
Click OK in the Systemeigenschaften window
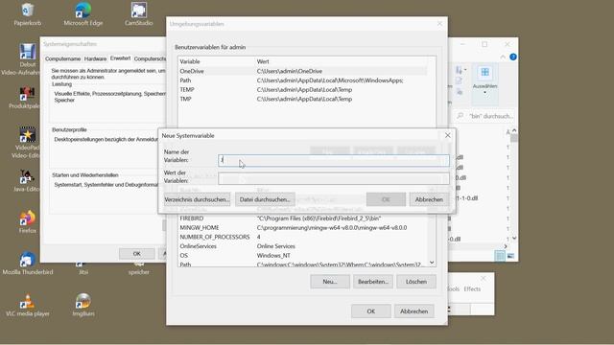coord(136,254)
